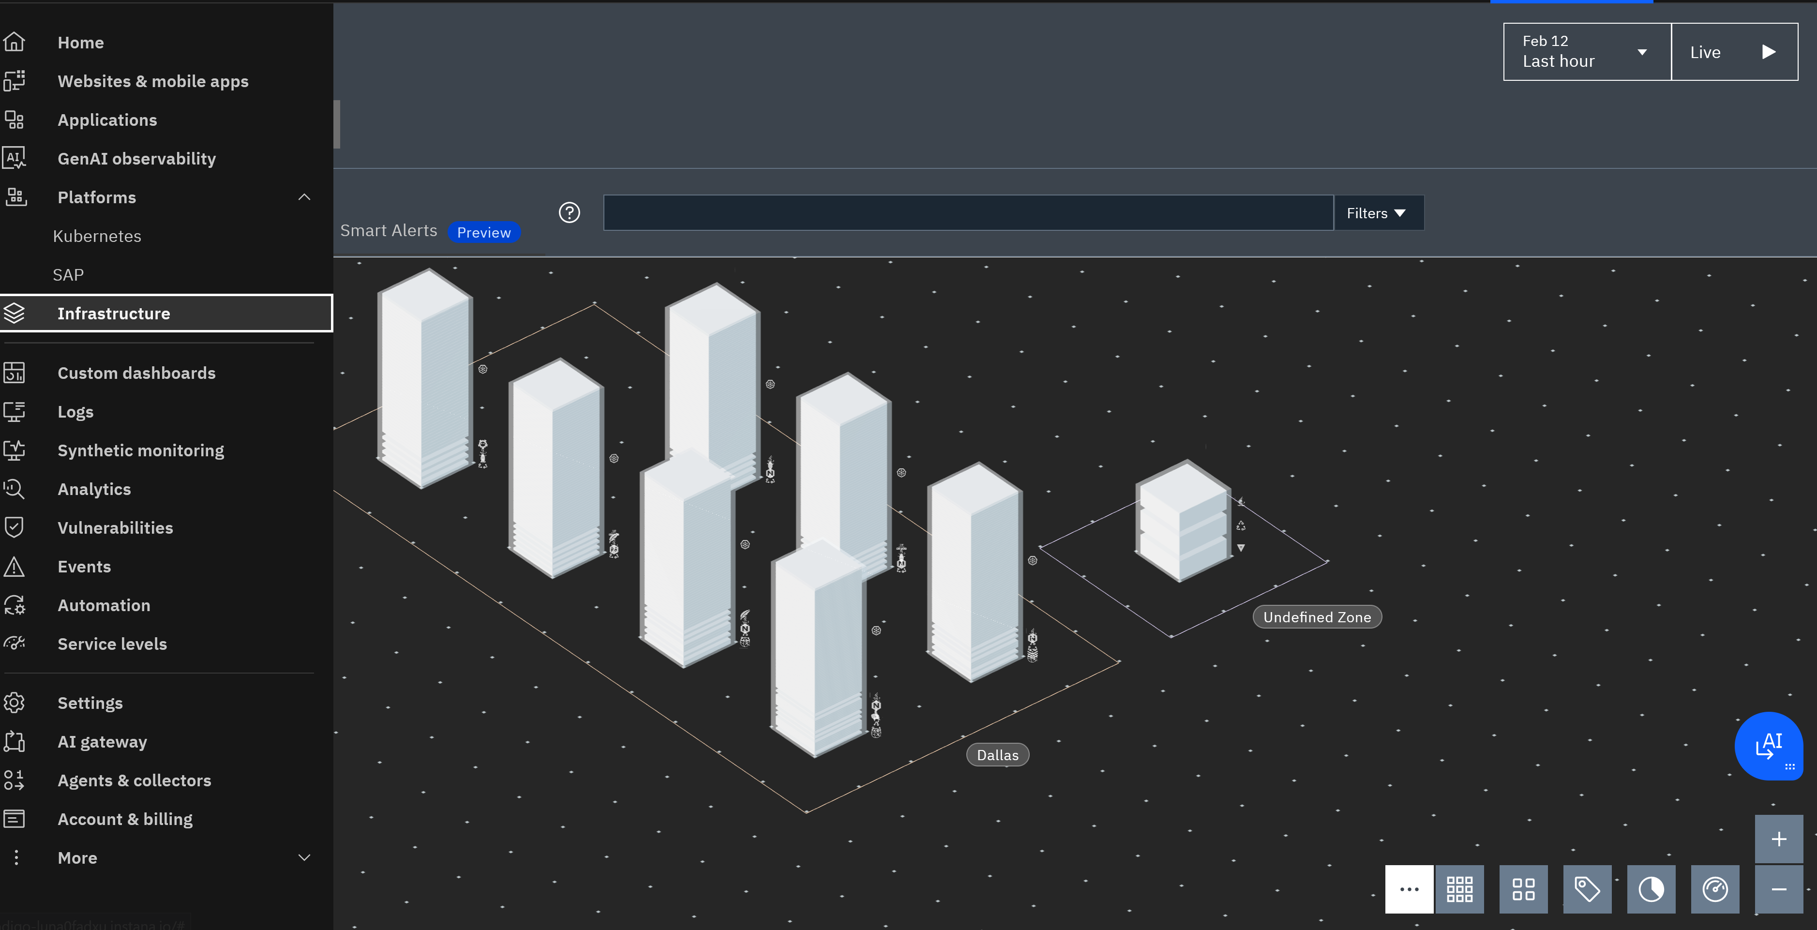
Task: Click the Smart Alerts tab
Action: click(389, 230)
